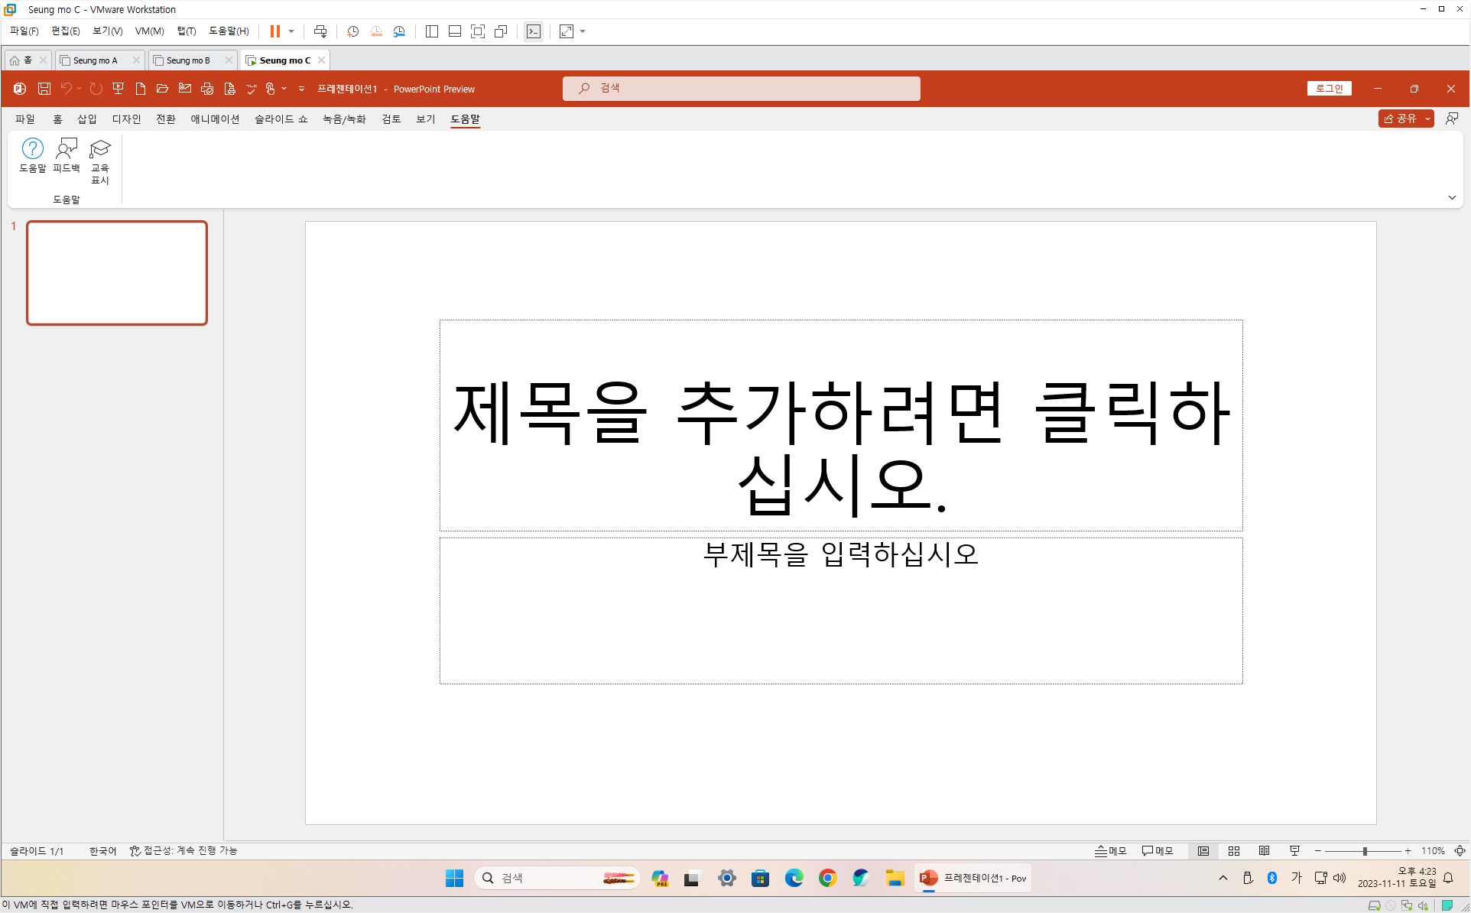Click the Save icon in quick access toolbar
Screen dimensions: 1471x913
tap(44, 89)
